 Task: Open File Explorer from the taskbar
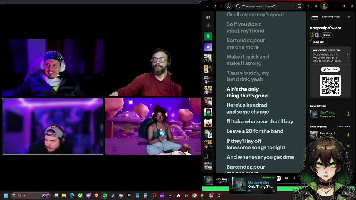pyautogui.click(x=64, y=196)
